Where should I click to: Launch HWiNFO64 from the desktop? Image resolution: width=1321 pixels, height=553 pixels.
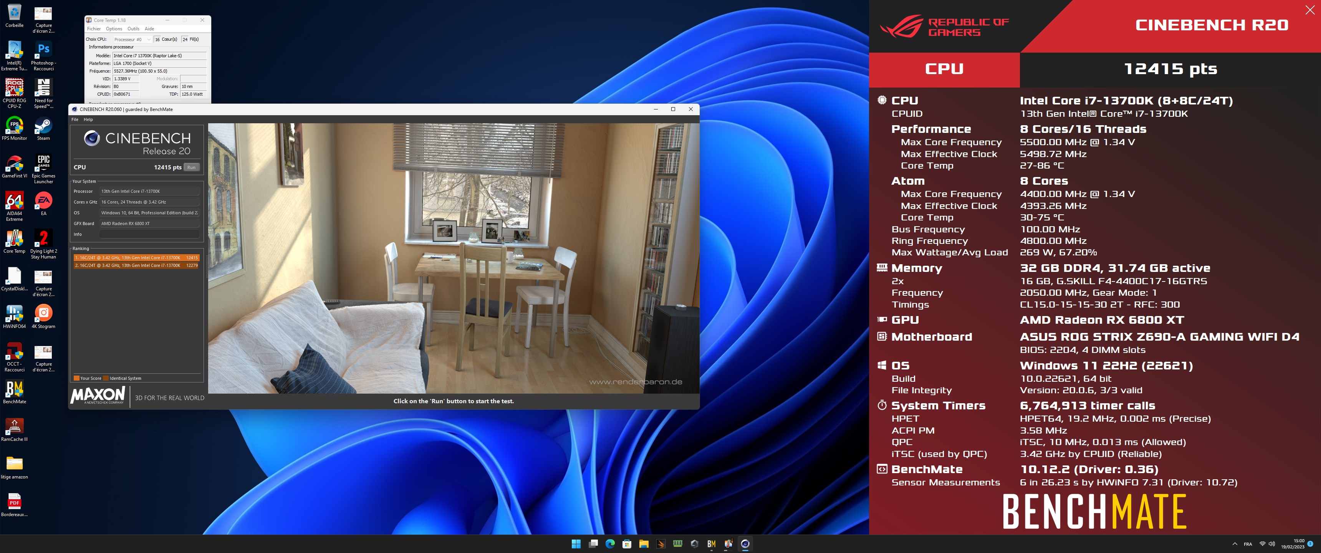(x=14, y=316)
